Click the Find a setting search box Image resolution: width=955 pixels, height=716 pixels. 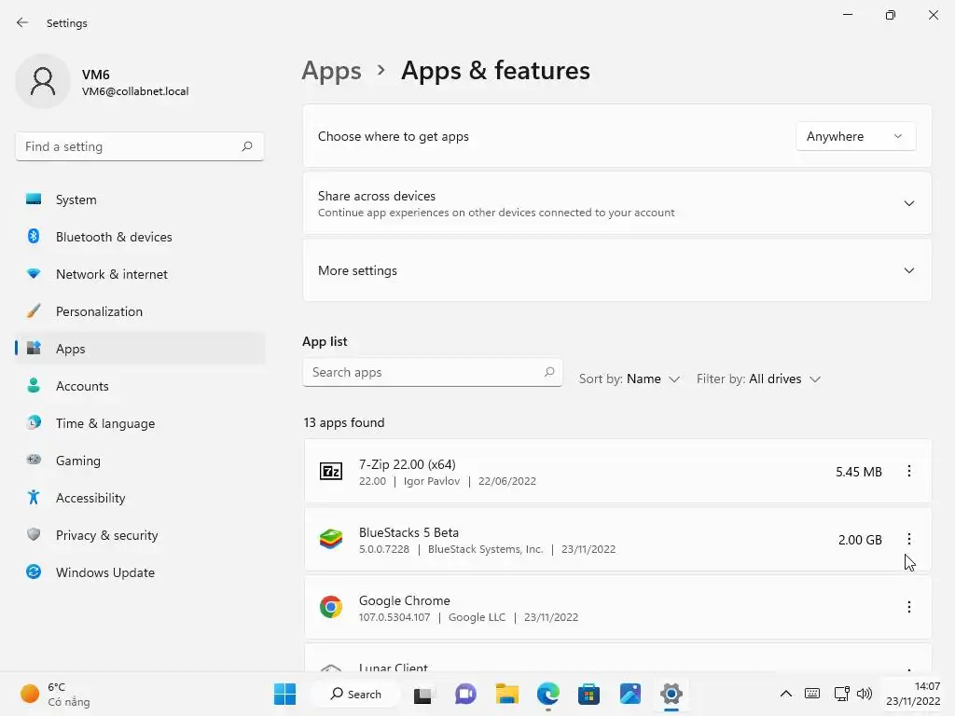(x=140, y=146)
